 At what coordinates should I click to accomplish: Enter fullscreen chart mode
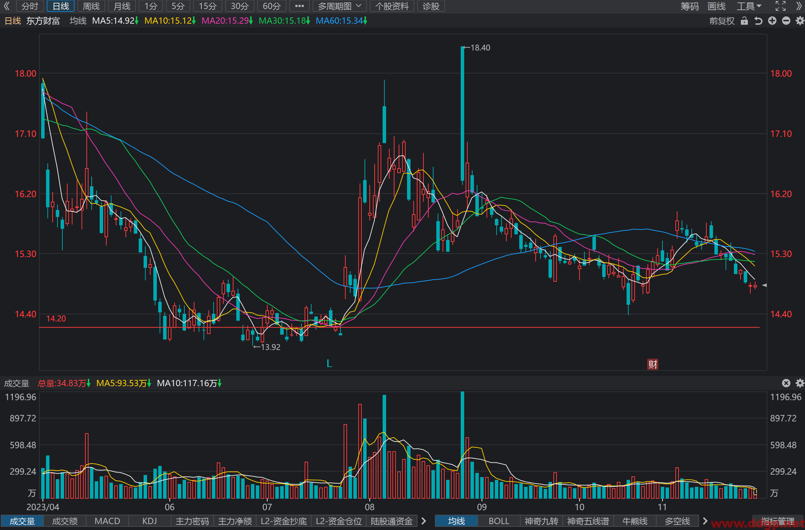click(x=780, y=6)
